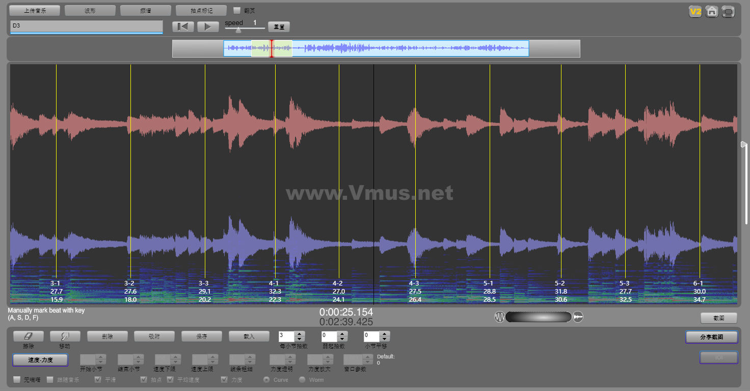Image resolution: width=750 pixels, height=391 pixels.
Task: Click the playback speed slider handle
Action: 238,30
